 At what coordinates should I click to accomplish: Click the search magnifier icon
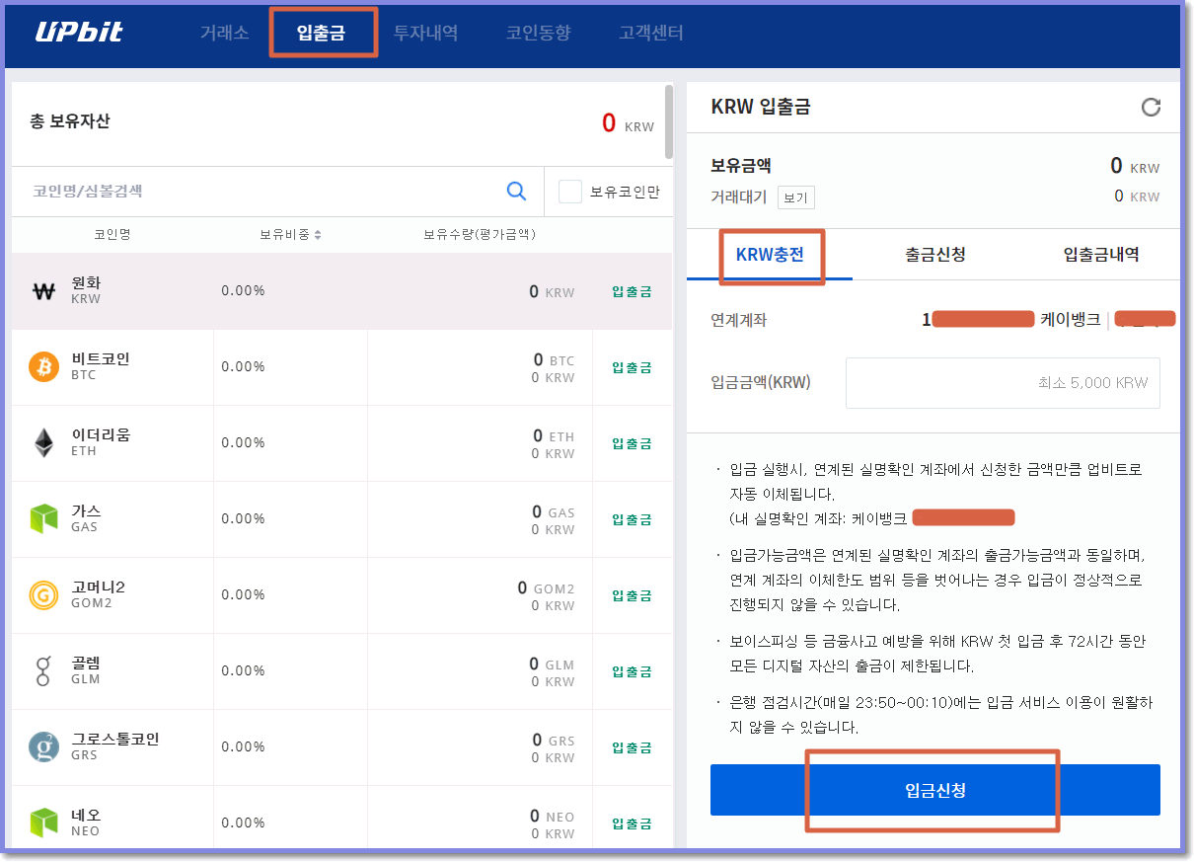point(516,191)
